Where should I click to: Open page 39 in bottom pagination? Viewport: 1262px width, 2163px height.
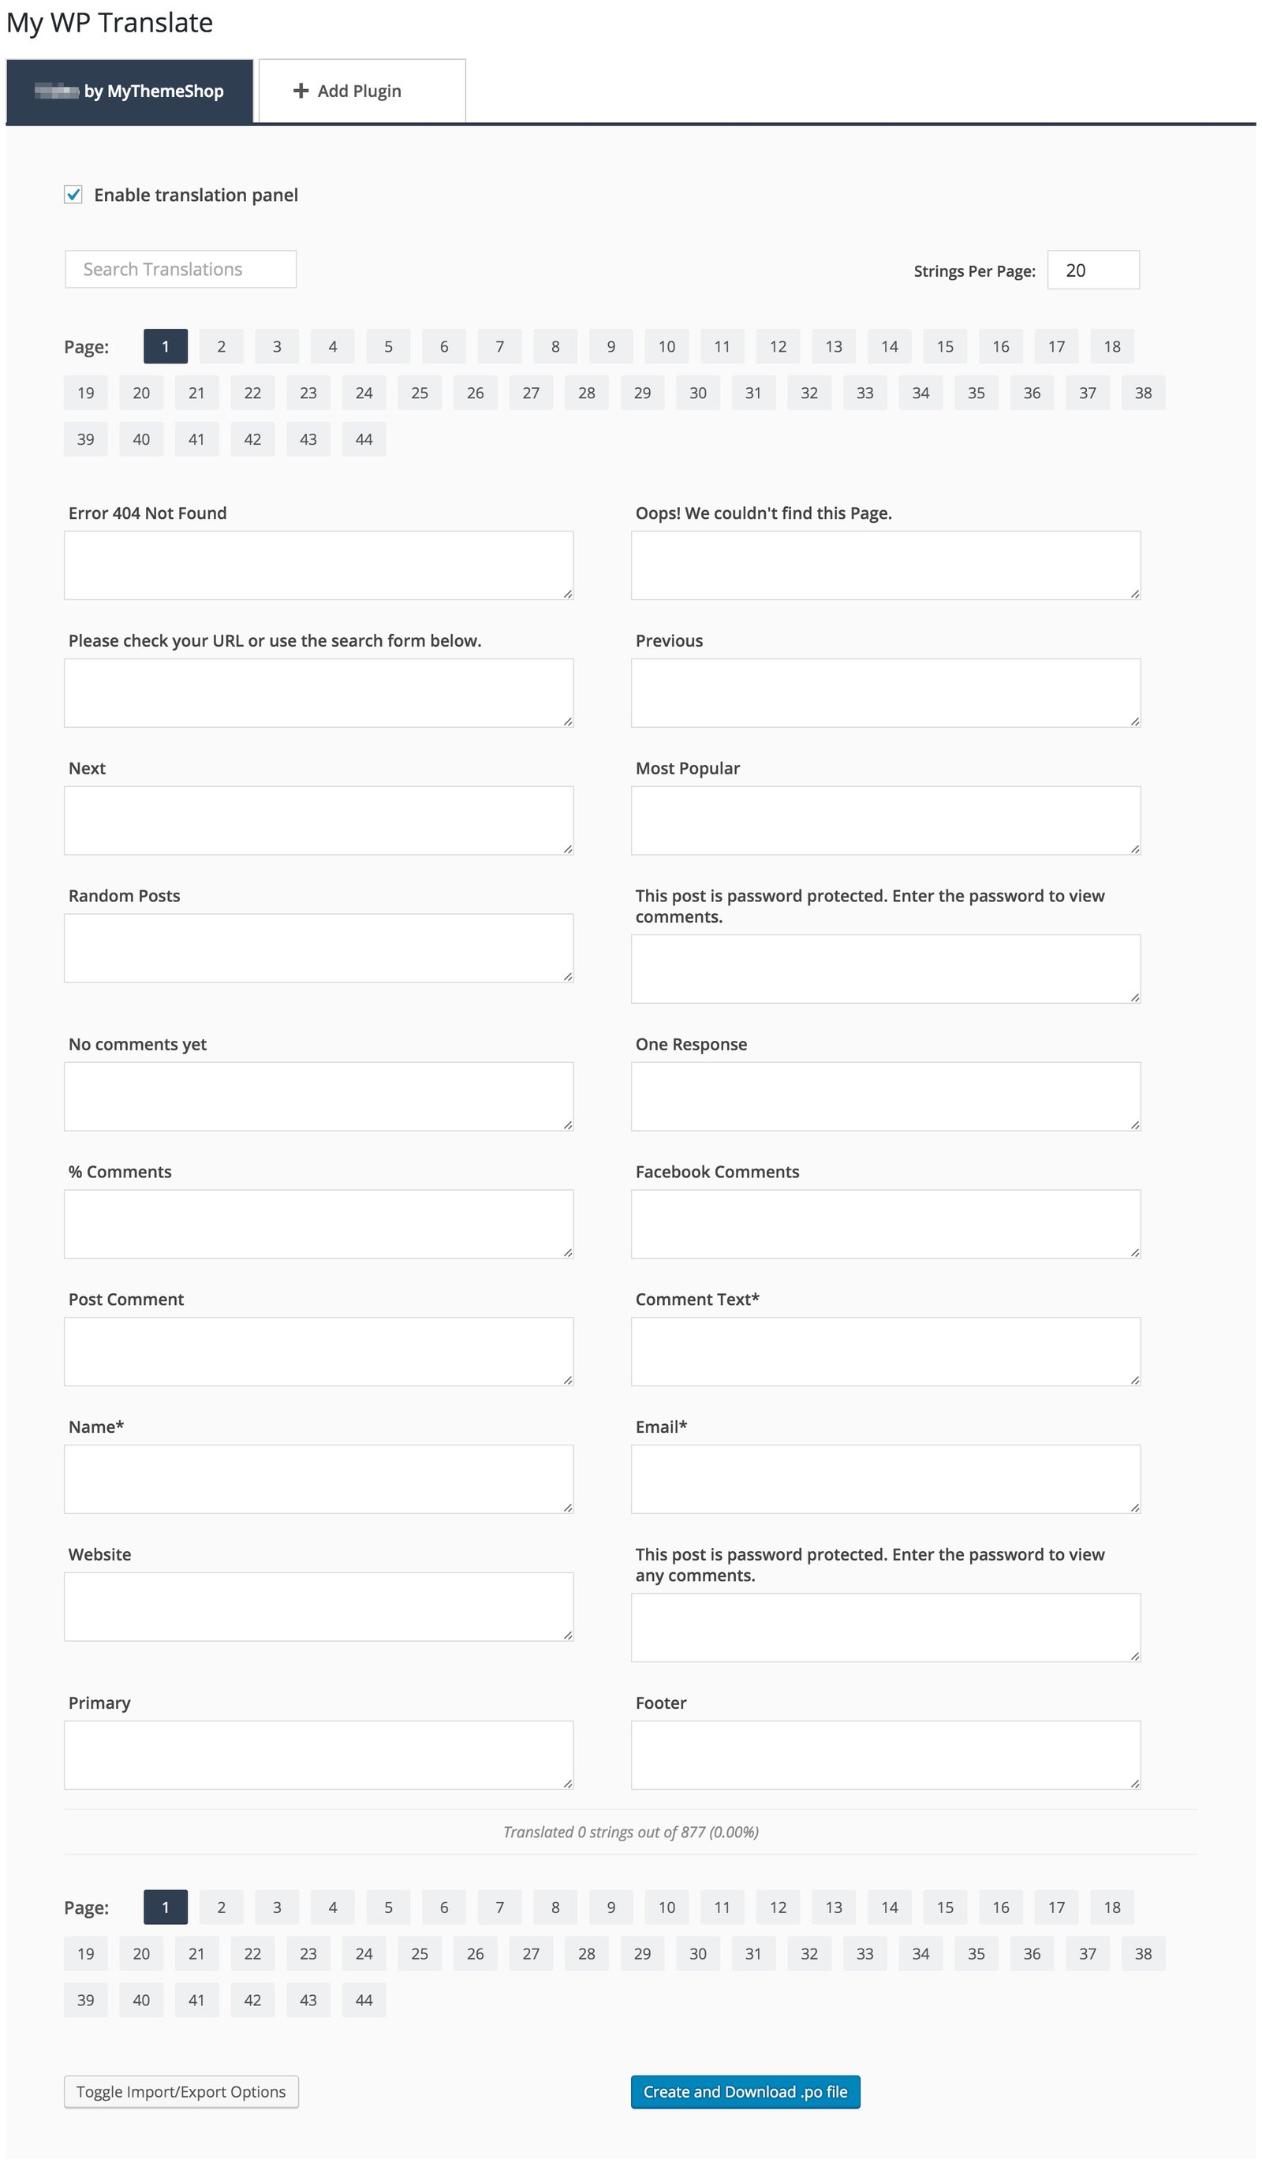click(x=86, y=2000)
